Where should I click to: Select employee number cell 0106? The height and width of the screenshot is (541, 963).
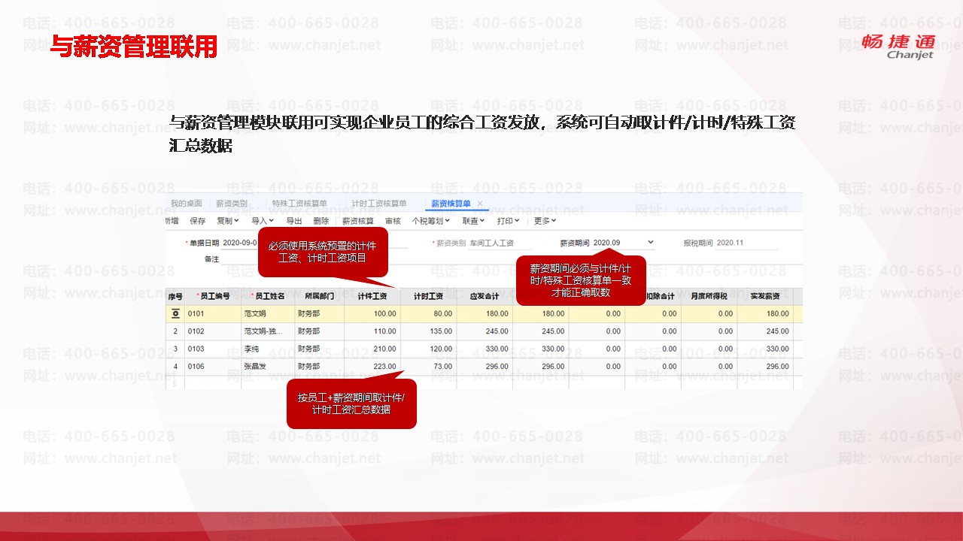click(213, 367)
